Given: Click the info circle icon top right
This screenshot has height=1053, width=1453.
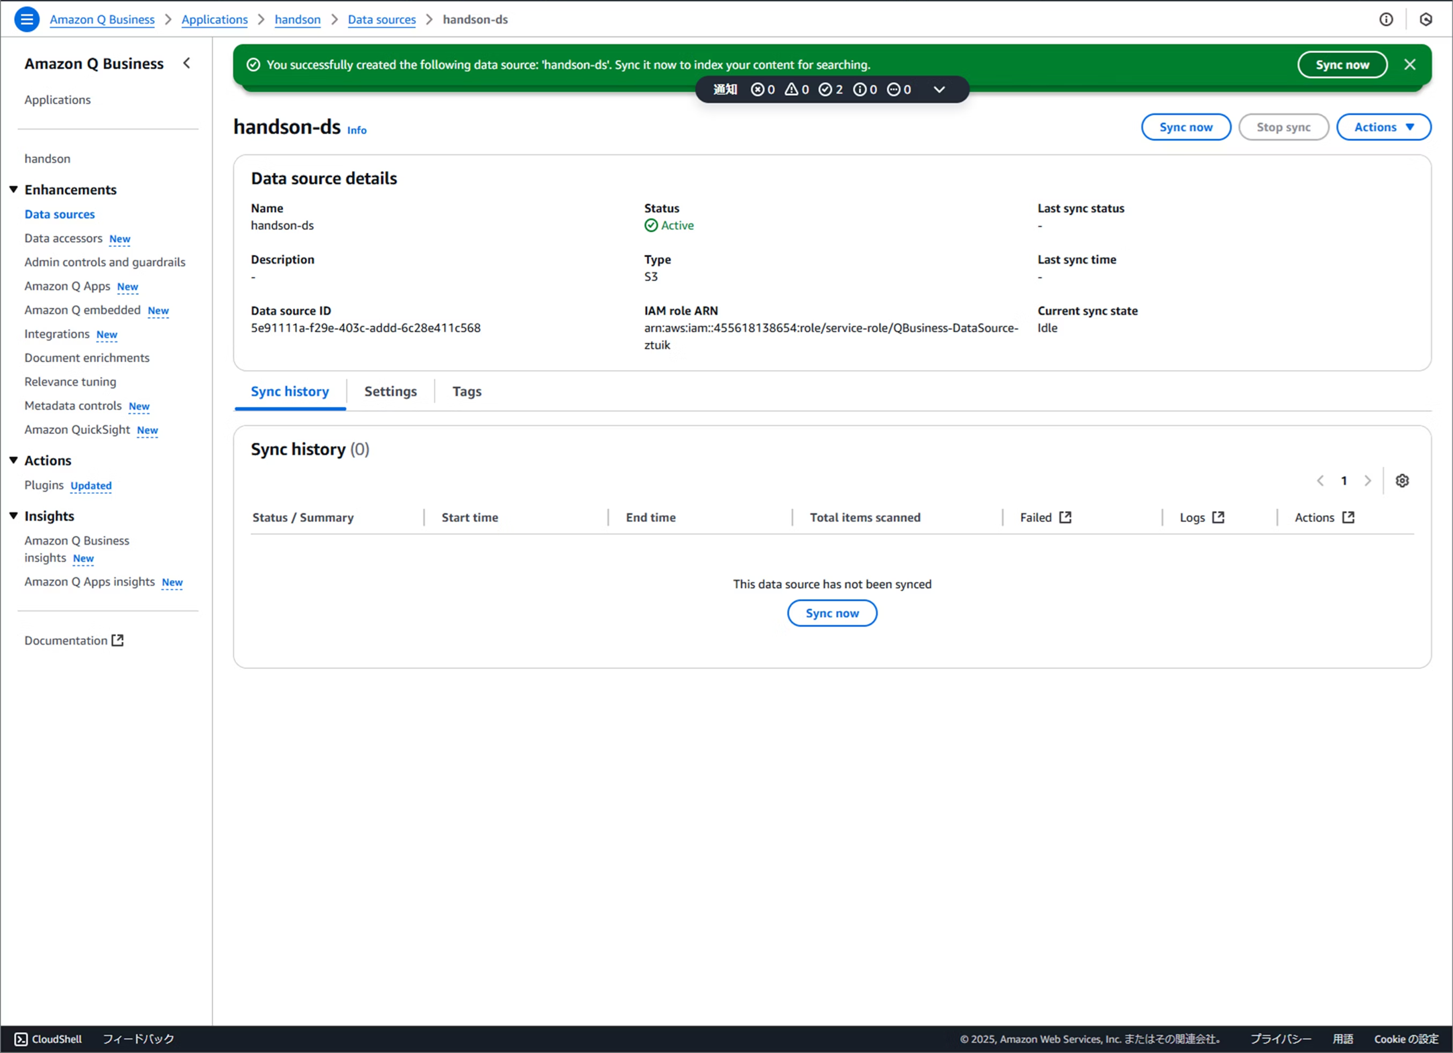Looking at the screenshot, I should point(1386,19).
